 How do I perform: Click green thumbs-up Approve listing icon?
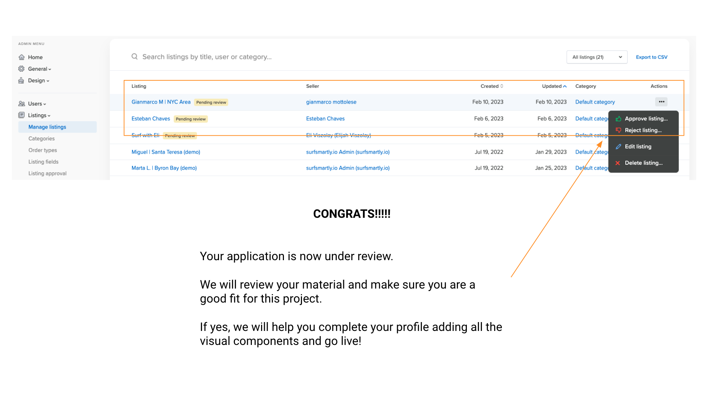[618, 119]
